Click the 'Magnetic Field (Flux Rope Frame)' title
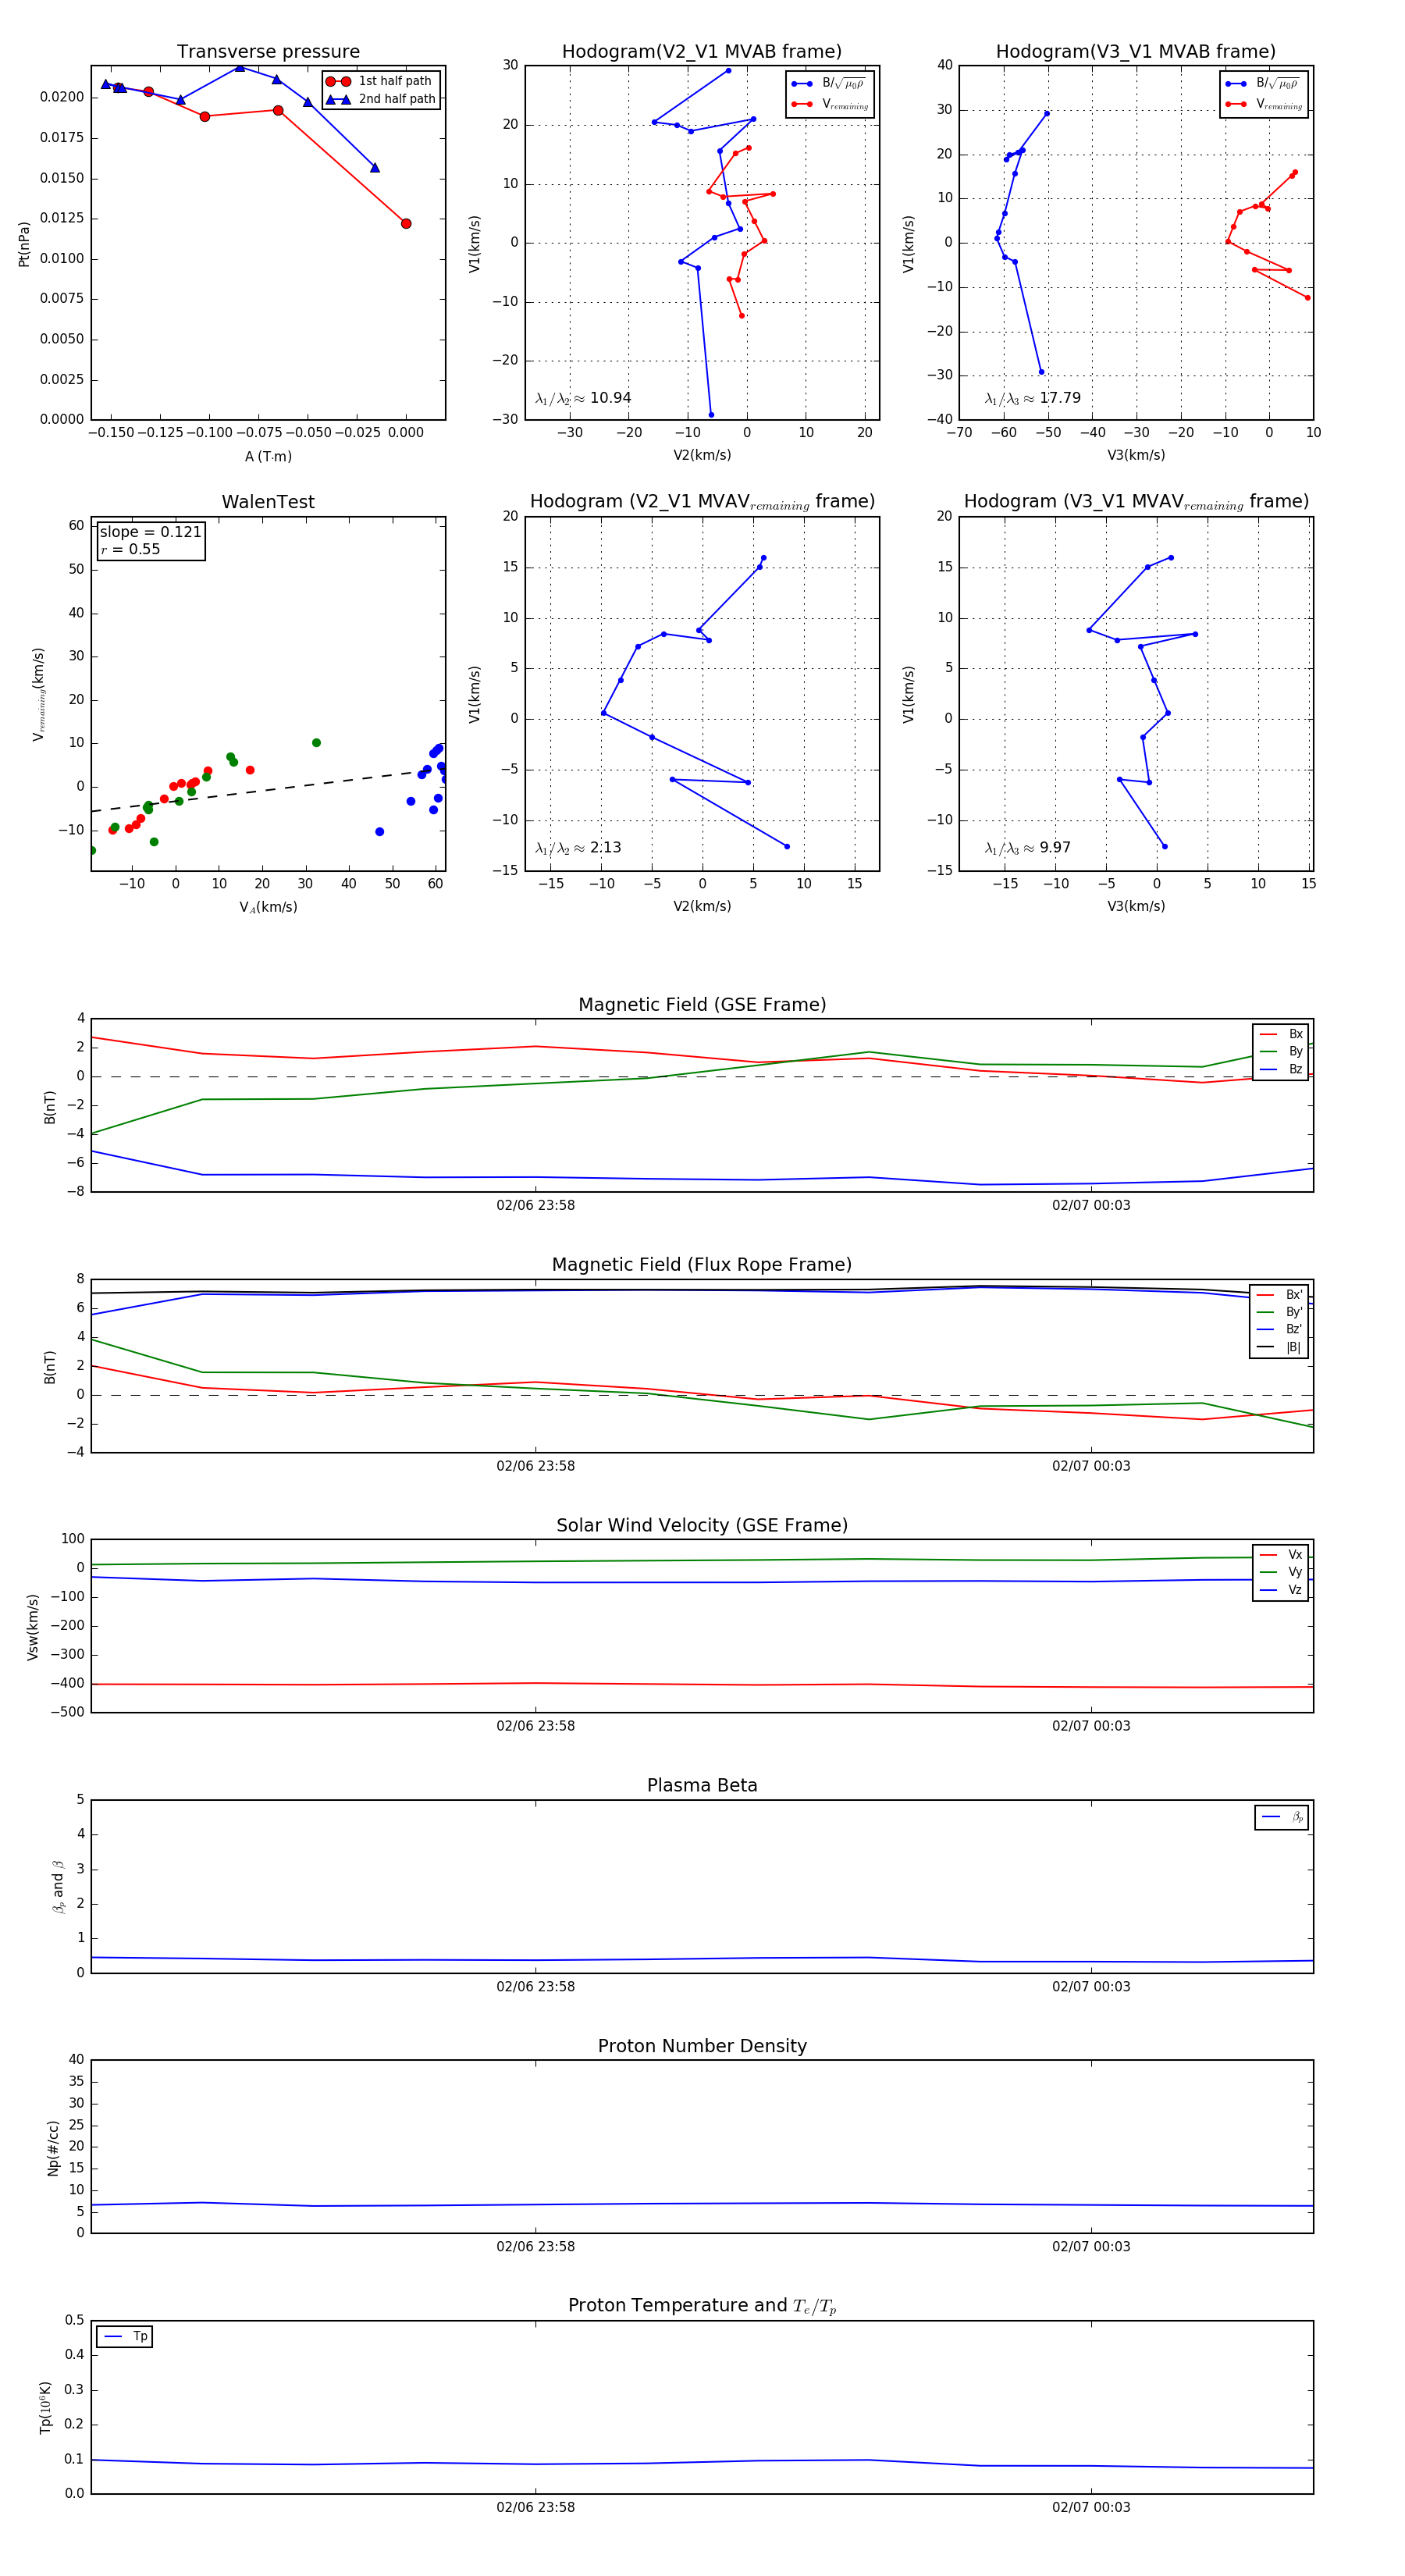Screen dimensions: 1405x2576 click(x=702, y=1266)
